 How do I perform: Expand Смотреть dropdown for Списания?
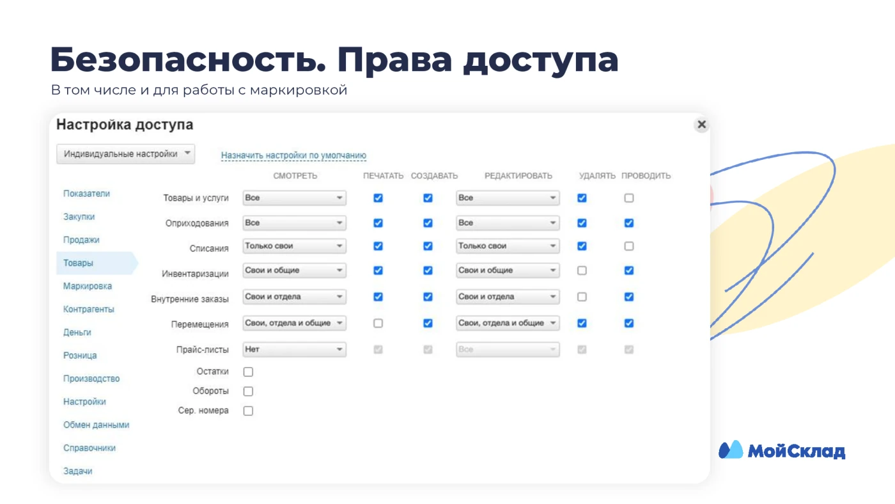point(294,246)
